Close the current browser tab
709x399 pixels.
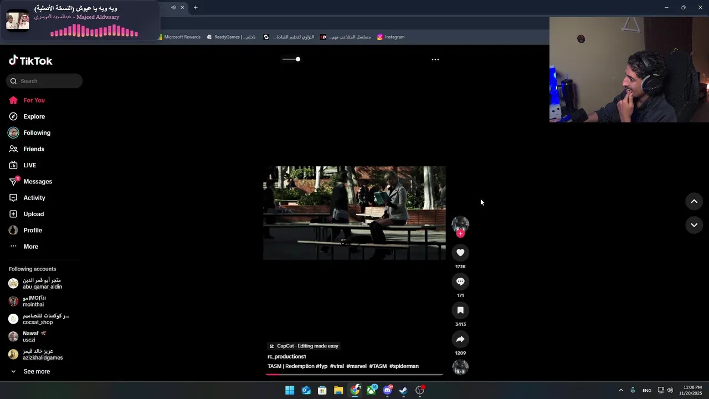click(x=182, y=8)
